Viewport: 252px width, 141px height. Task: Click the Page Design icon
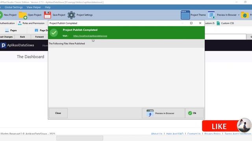coord(37,30)
